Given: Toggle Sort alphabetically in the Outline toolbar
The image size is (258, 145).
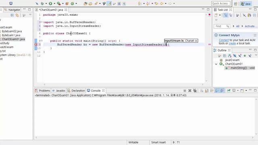Looking at the screenshot, I should tap(229, 56).
